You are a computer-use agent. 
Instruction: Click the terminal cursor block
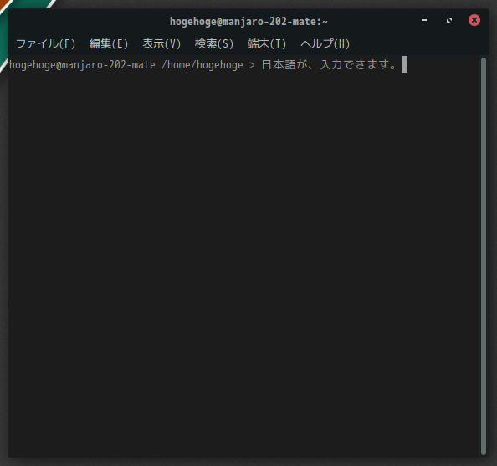pos(404,64)
